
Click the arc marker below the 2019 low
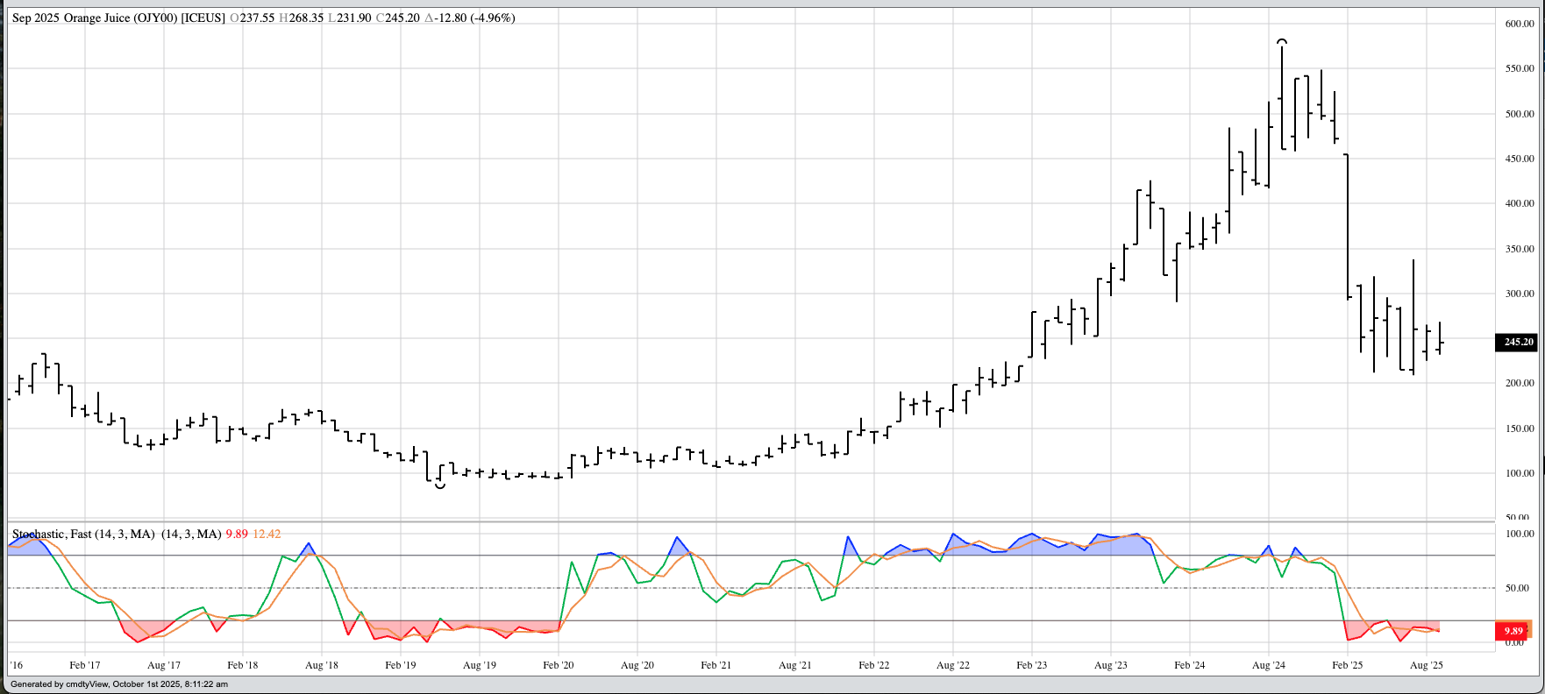tap(440, 485)
